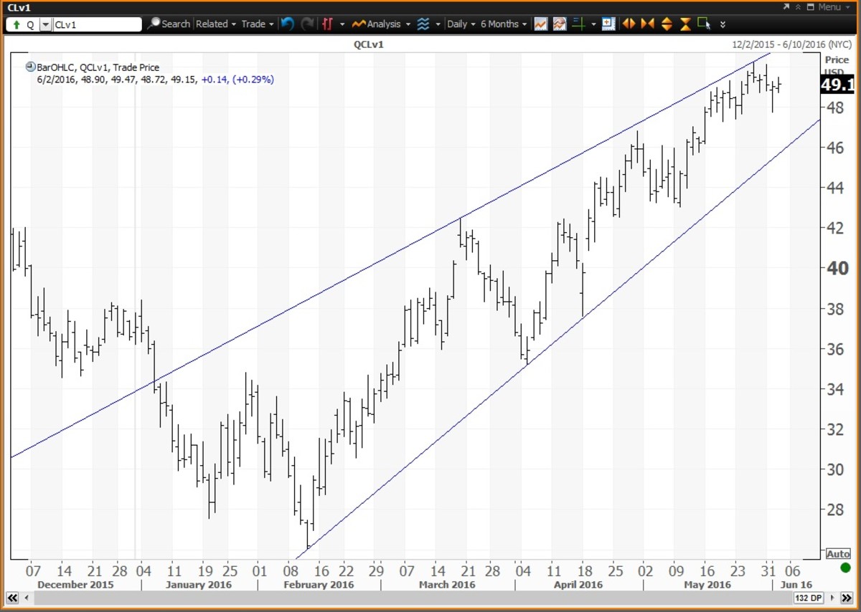Open the Q symbol type dropdown arrow
The height and width of the screenshot is (612, 861).
46,24
